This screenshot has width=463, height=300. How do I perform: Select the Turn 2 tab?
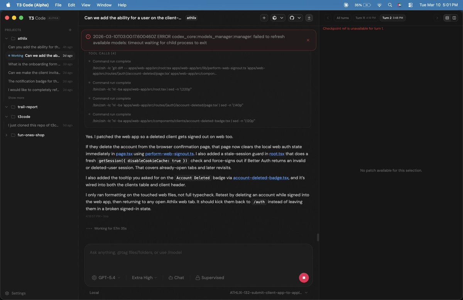(392, 18)
